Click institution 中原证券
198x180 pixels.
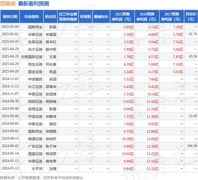pos(35,161)
